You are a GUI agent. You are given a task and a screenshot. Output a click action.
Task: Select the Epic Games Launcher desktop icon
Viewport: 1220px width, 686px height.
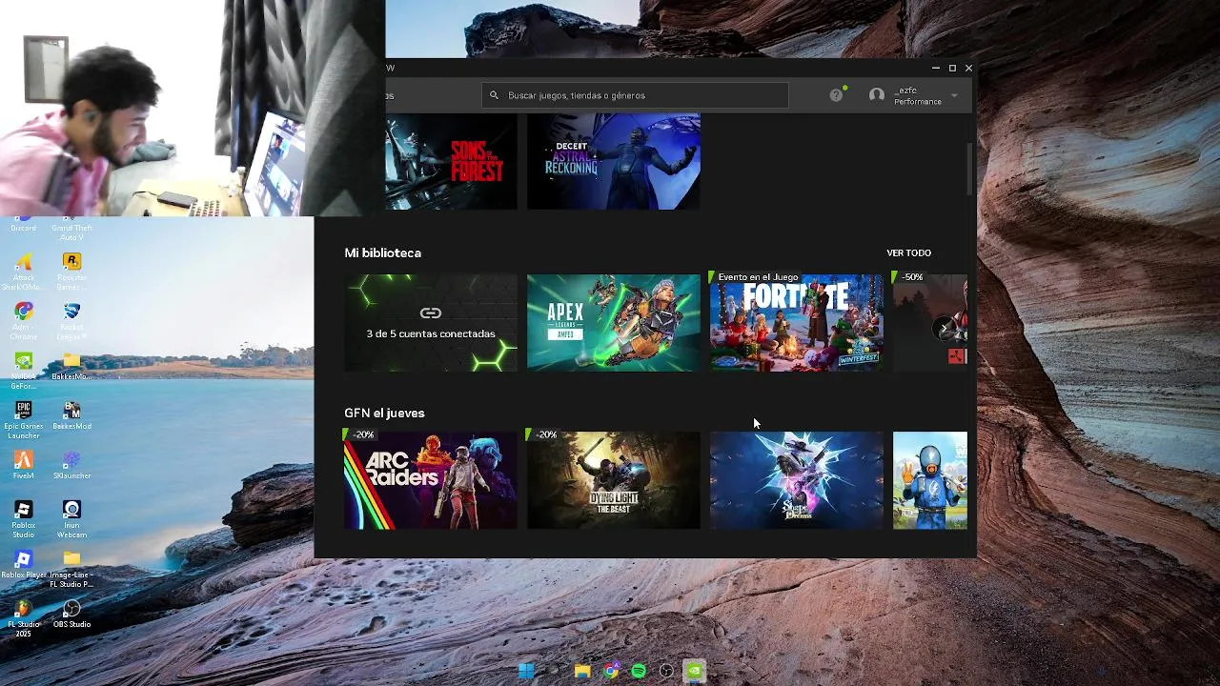pos(24,420)
